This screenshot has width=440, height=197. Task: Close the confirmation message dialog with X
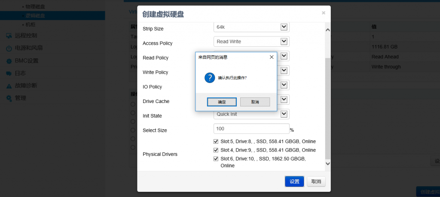(x=271, y=57)
